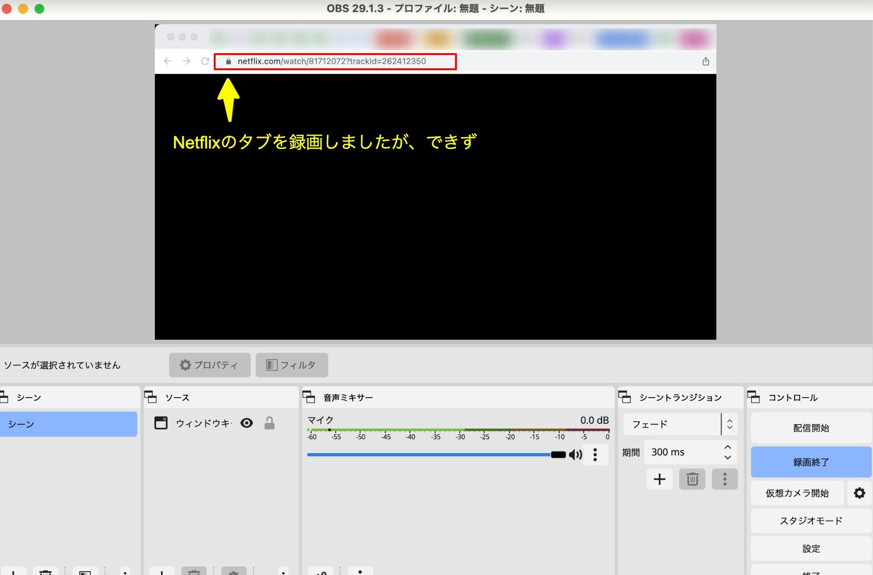The image size is (873, 575).
Task: Click the シーン panel title
Action: (x=29, y=397)
